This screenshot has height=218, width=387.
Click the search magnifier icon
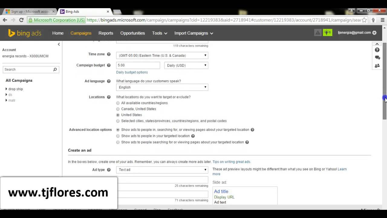55,69
